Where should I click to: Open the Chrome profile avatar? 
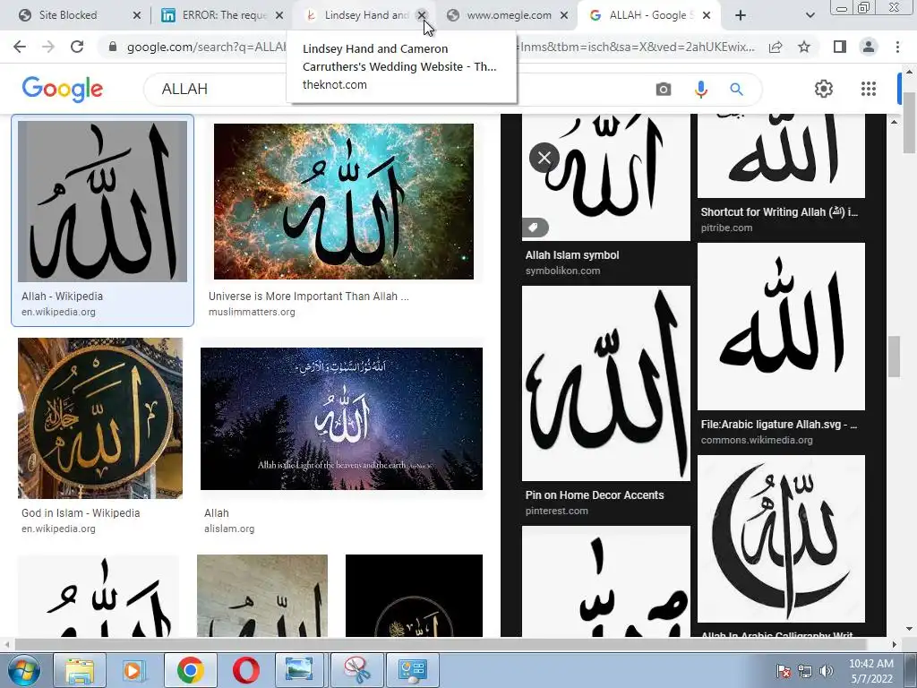point(869,47)
